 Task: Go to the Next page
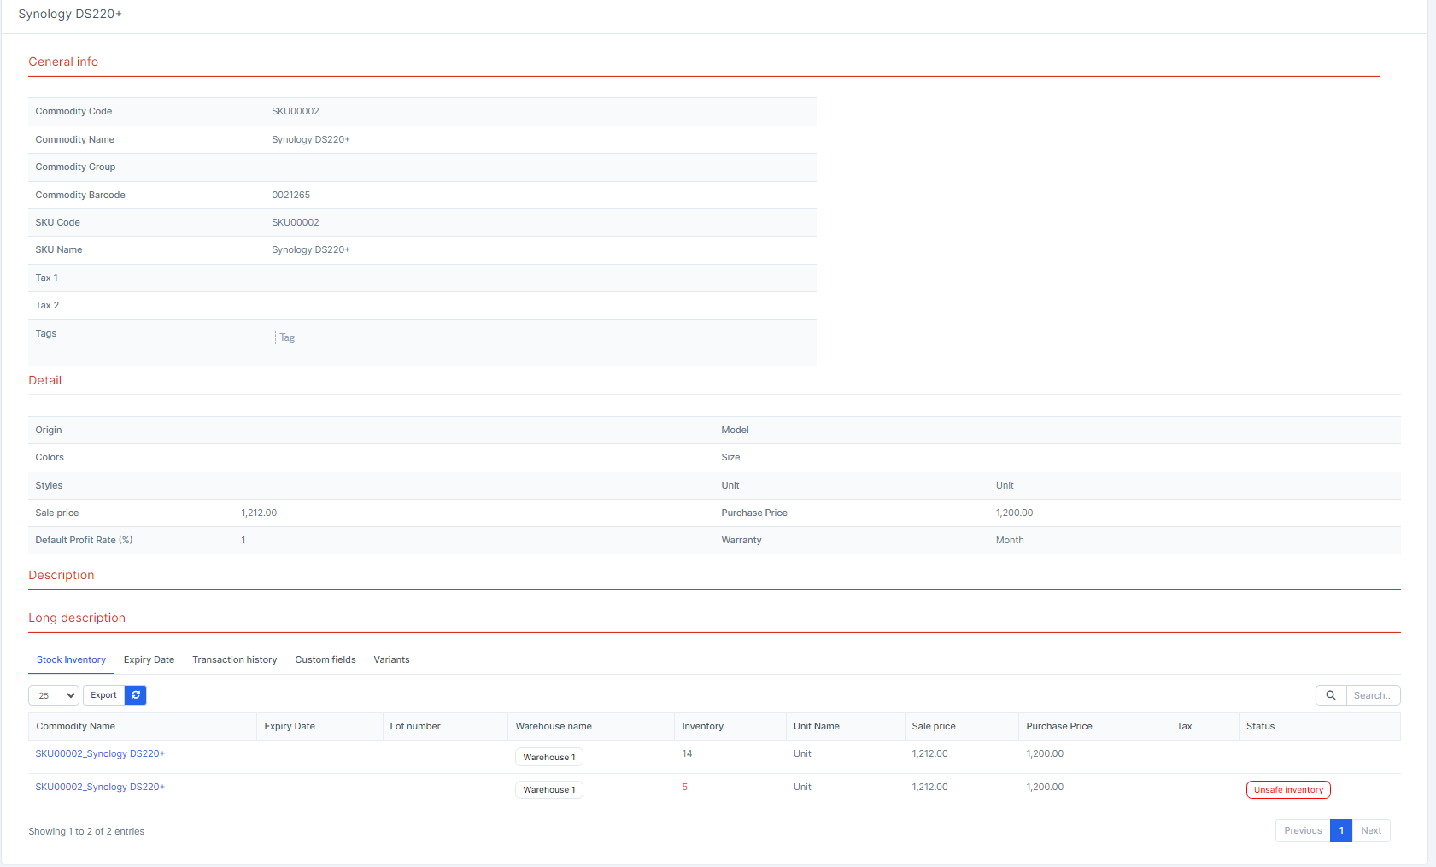[1370, 830]
